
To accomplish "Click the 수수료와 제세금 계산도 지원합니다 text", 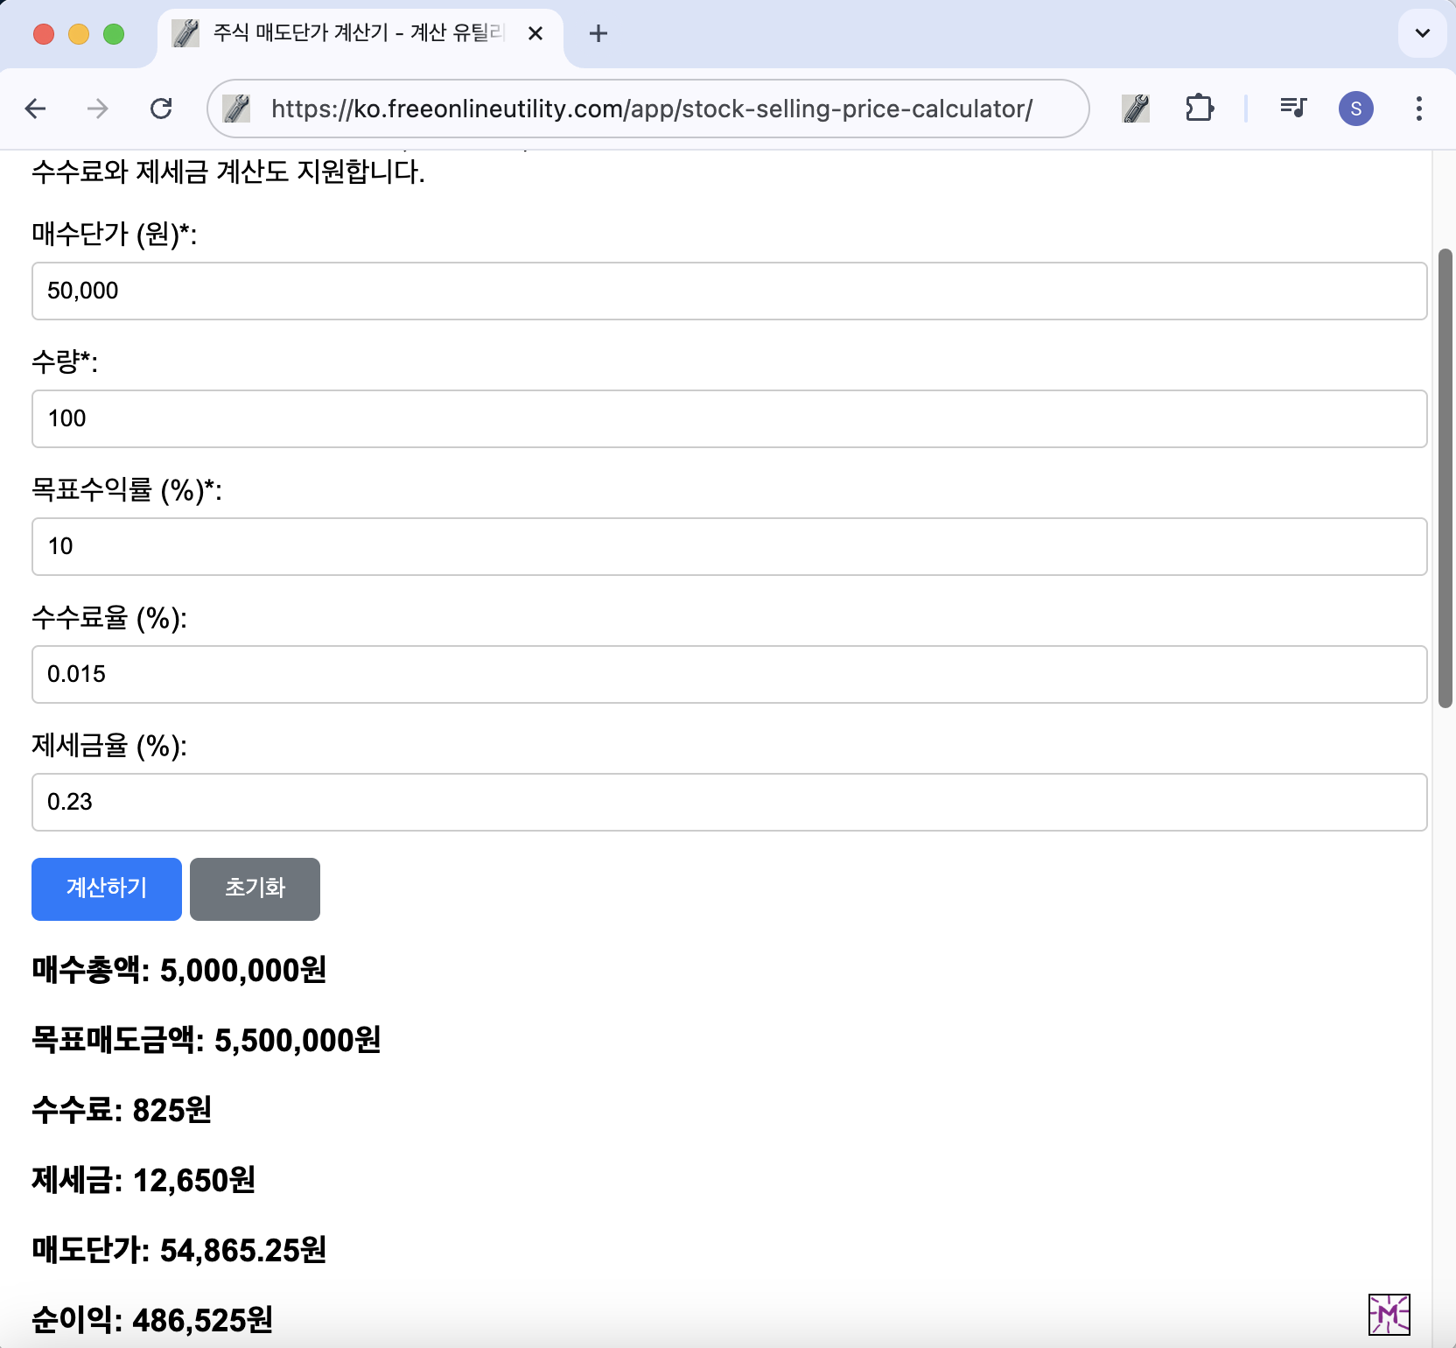I will coord(228,171).
